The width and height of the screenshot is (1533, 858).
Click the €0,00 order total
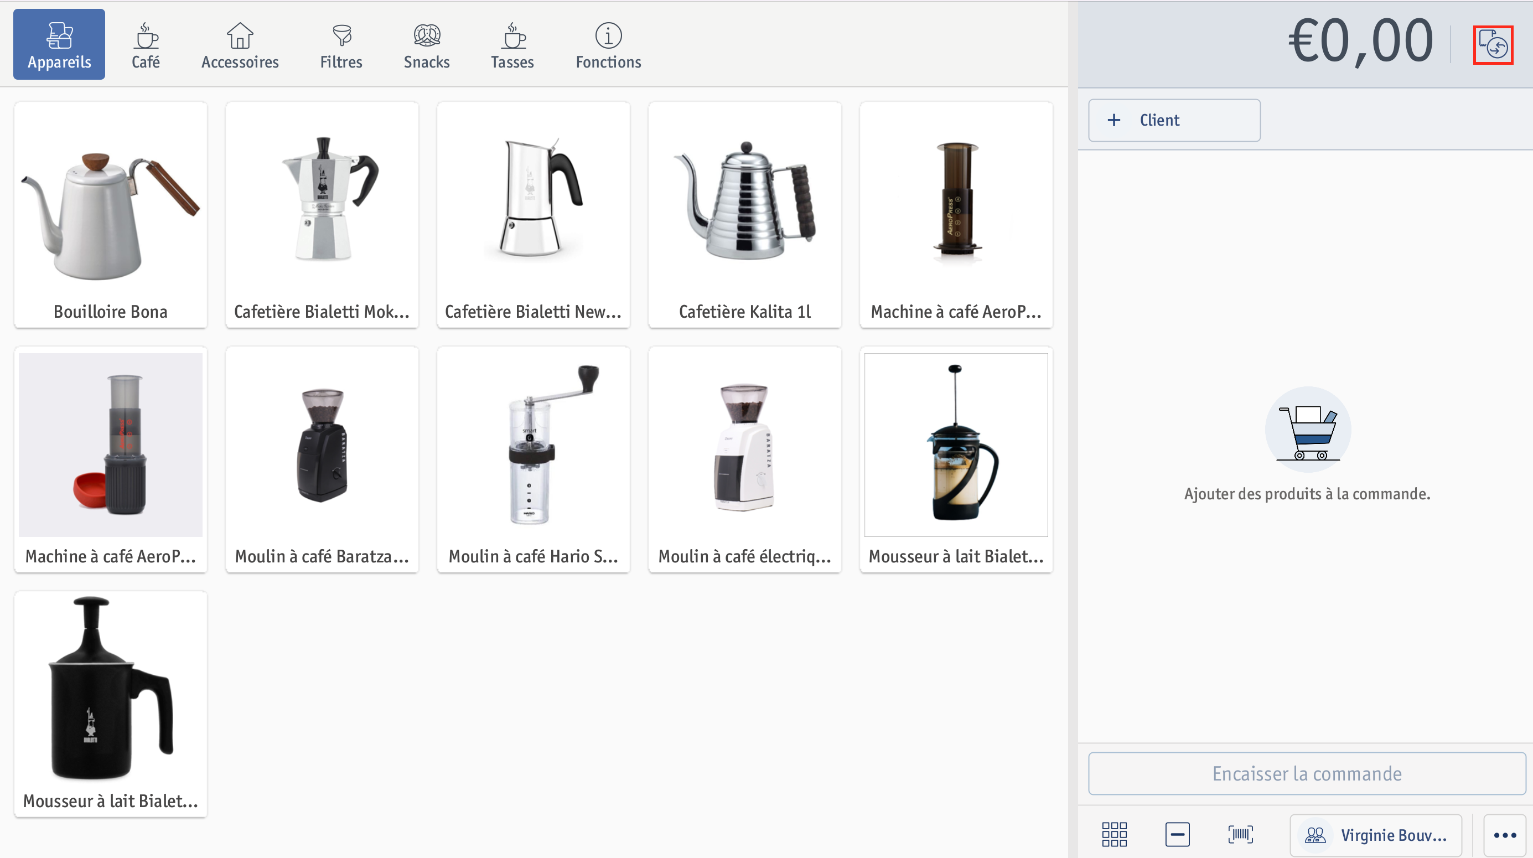(x=1360, y=42)
